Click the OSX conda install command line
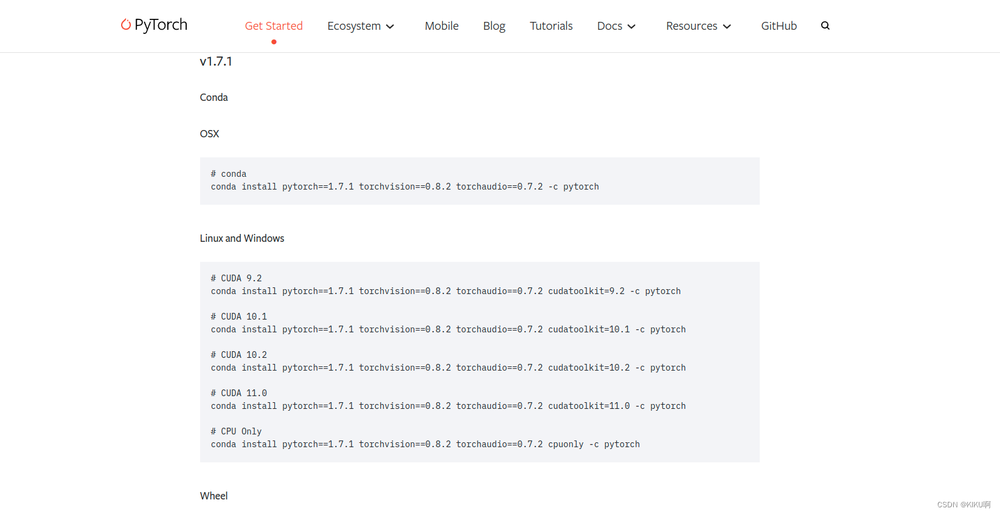This screenshot has height=514, width=1000. [405, 187]
